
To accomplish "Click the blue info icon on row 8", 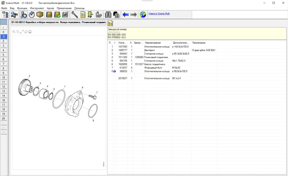I will pos(115,71).
